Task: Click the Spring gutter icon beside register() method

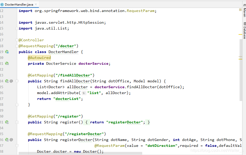Action: click(x=7, y=122)
